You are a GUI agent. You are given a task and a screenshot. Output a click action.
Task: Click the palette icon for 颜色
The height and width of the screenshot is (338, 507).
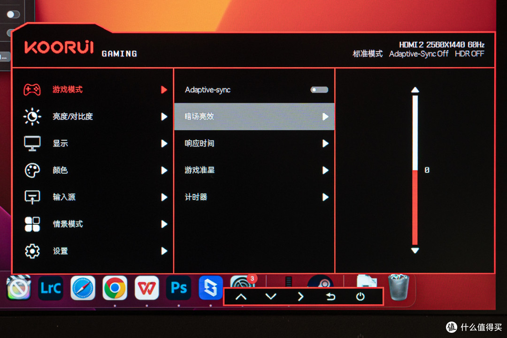[32, 170]
